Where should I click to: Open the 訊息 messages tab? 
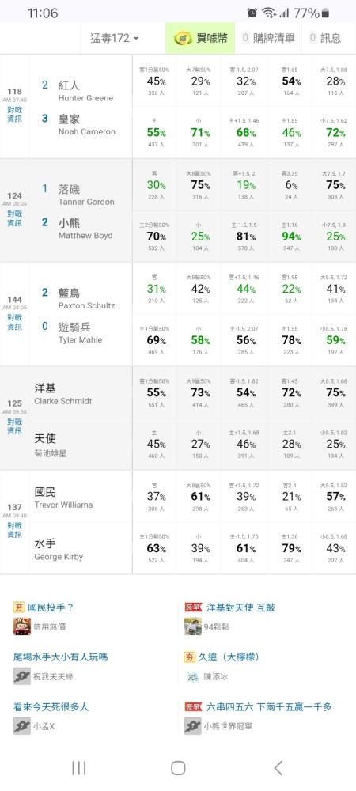(x=326, y=38)
